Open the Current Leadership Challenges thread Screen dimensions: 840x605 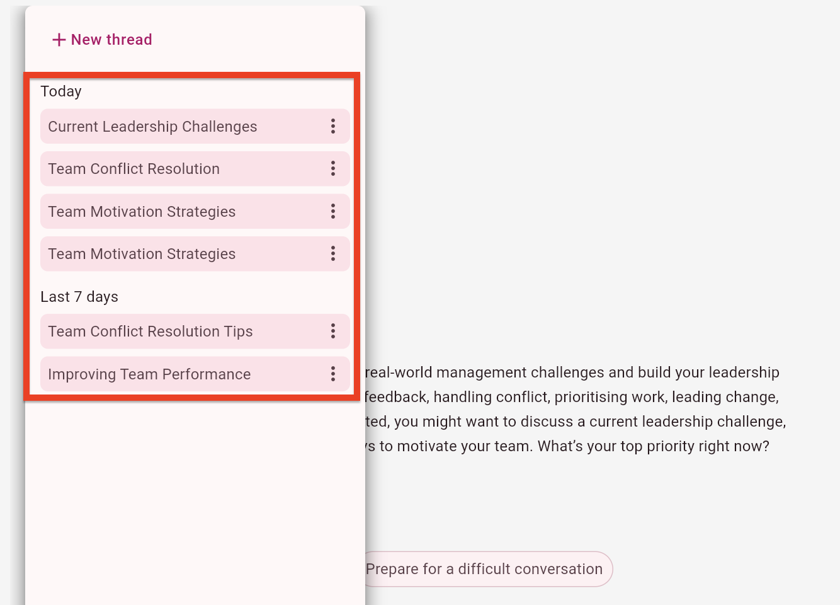tap(152, 127)
